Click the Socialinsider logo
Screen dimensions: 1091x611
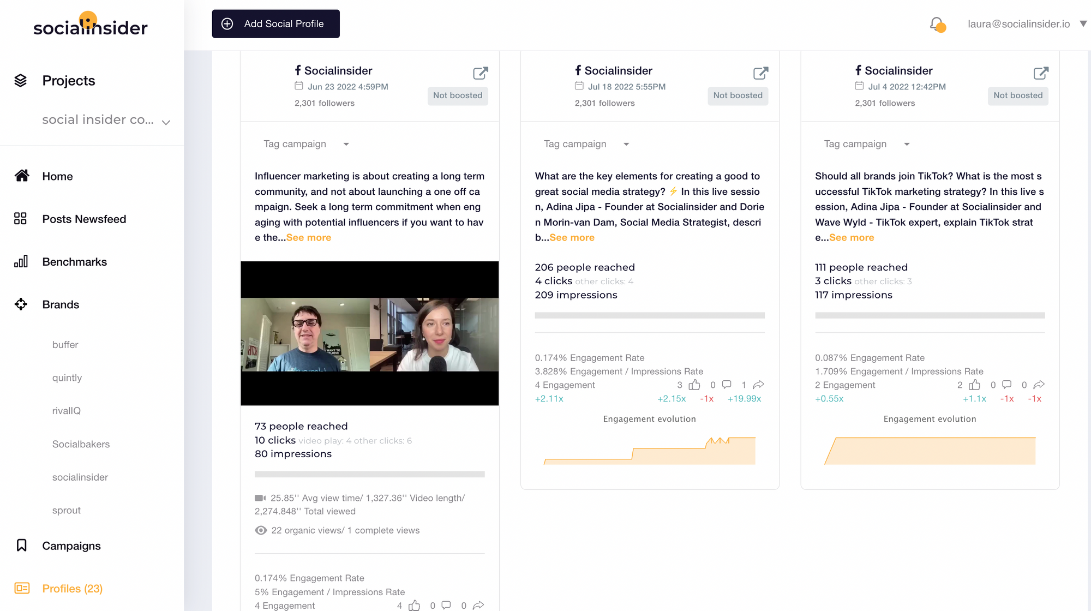91,25
